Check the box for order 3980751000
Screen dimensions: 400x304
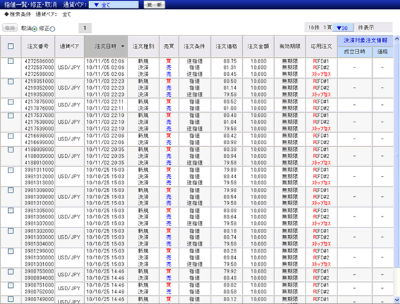tap(10, 285)
